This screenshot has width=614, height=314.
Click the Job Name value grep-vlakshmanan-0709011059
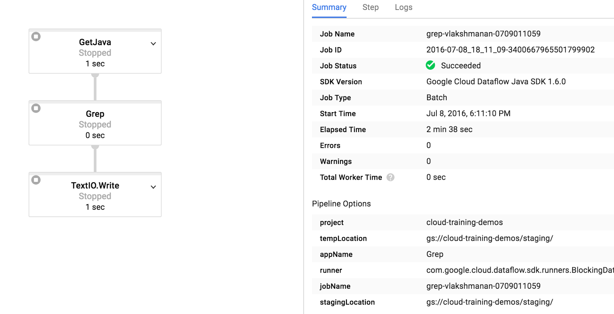tap(483, 34)
